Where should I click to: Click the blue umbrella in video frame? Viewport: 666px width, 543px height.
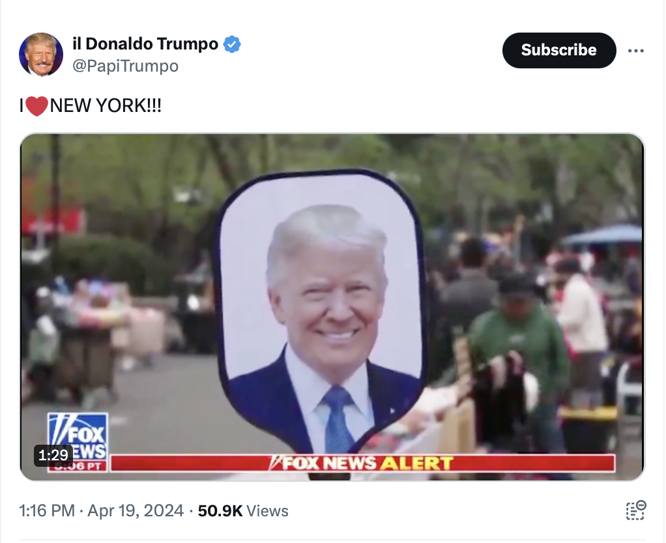(603, 234)
